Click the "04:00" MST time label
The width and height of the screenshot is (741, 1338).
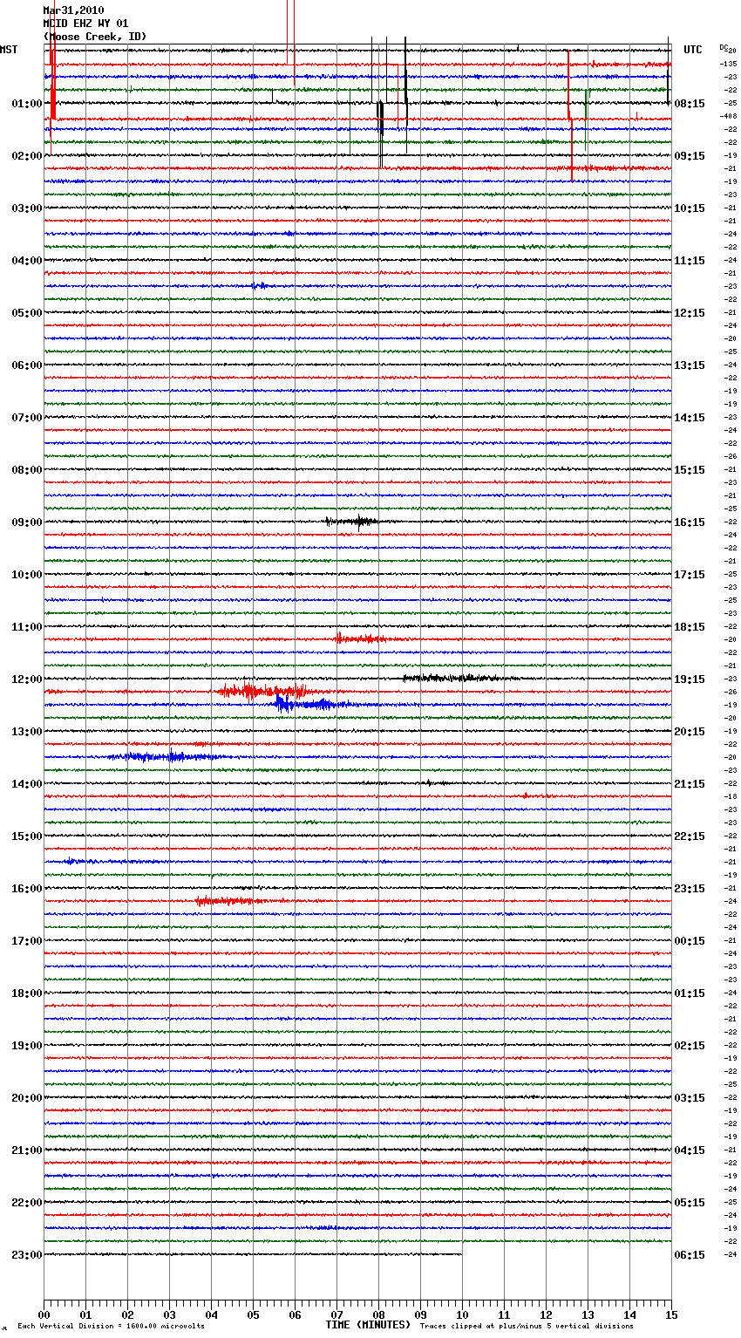click(27, 261)
